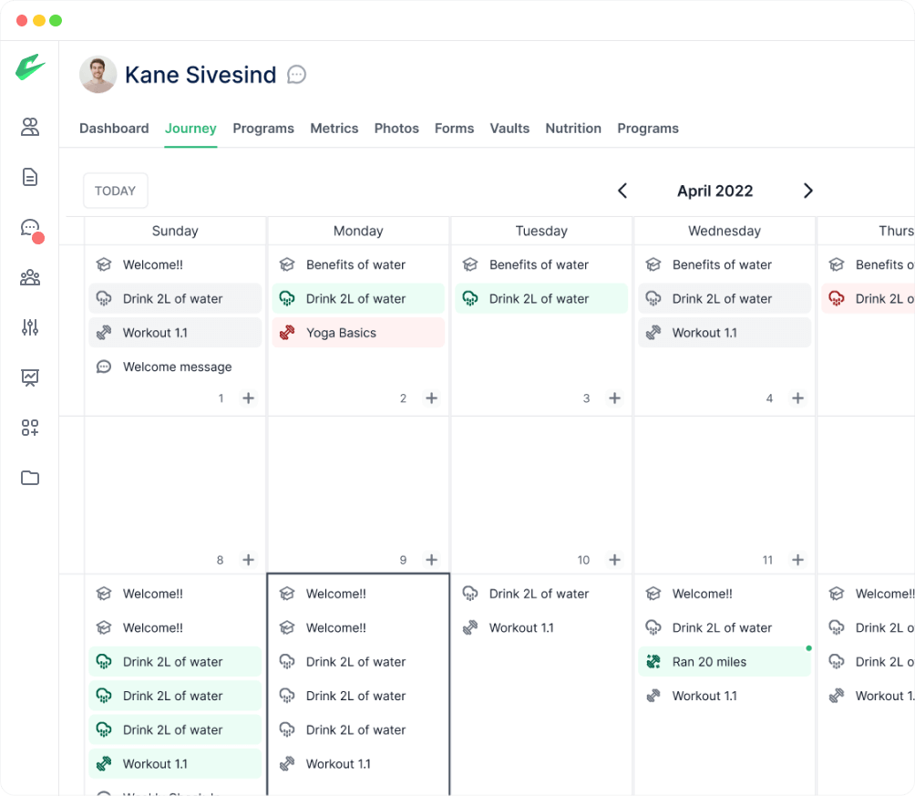Image resolution: width=915 pixels, height=796 pixels.
Task: Open the documents icon in the sidebar
Action: click(x=30, y=177)
